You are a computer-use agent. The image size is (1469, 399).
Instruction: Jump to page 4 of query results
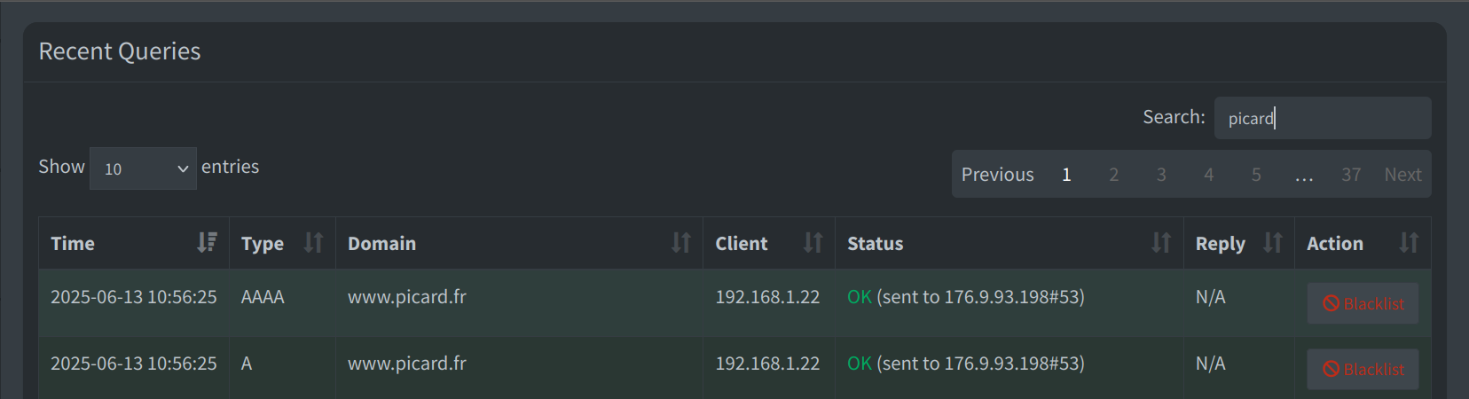[1208, 175]
